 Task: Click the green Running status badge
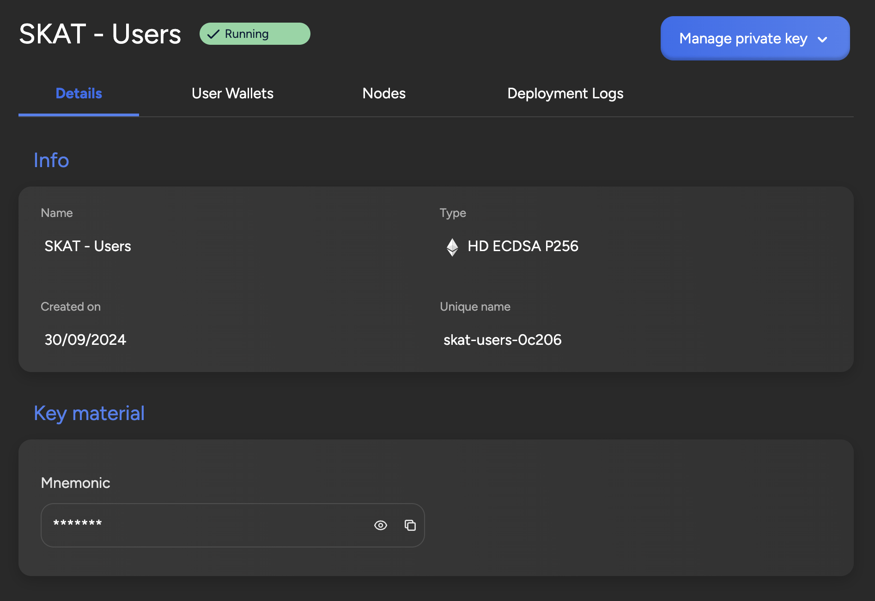click(255, 34)
